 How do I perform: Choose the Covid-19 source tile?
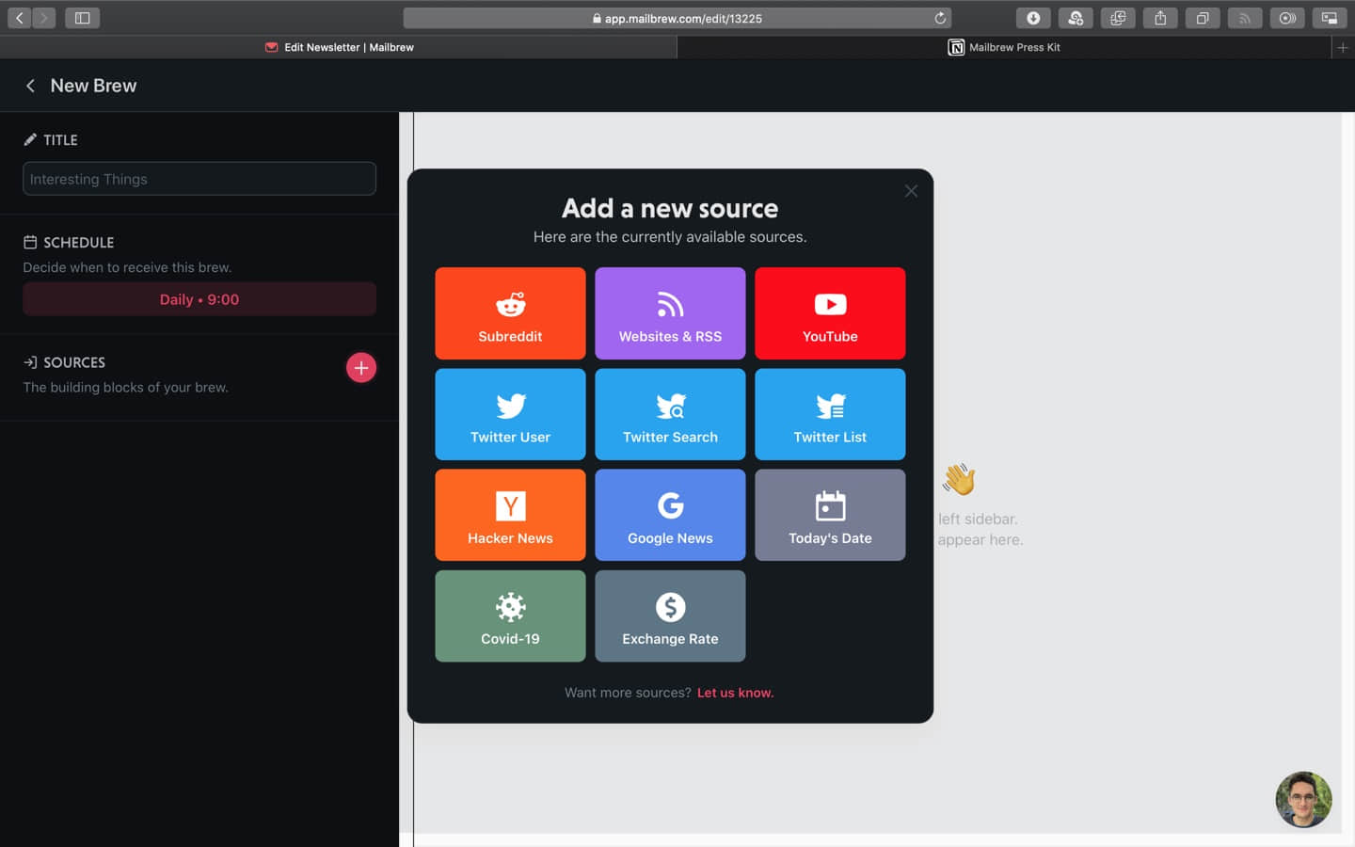click(x=510, y=615)
